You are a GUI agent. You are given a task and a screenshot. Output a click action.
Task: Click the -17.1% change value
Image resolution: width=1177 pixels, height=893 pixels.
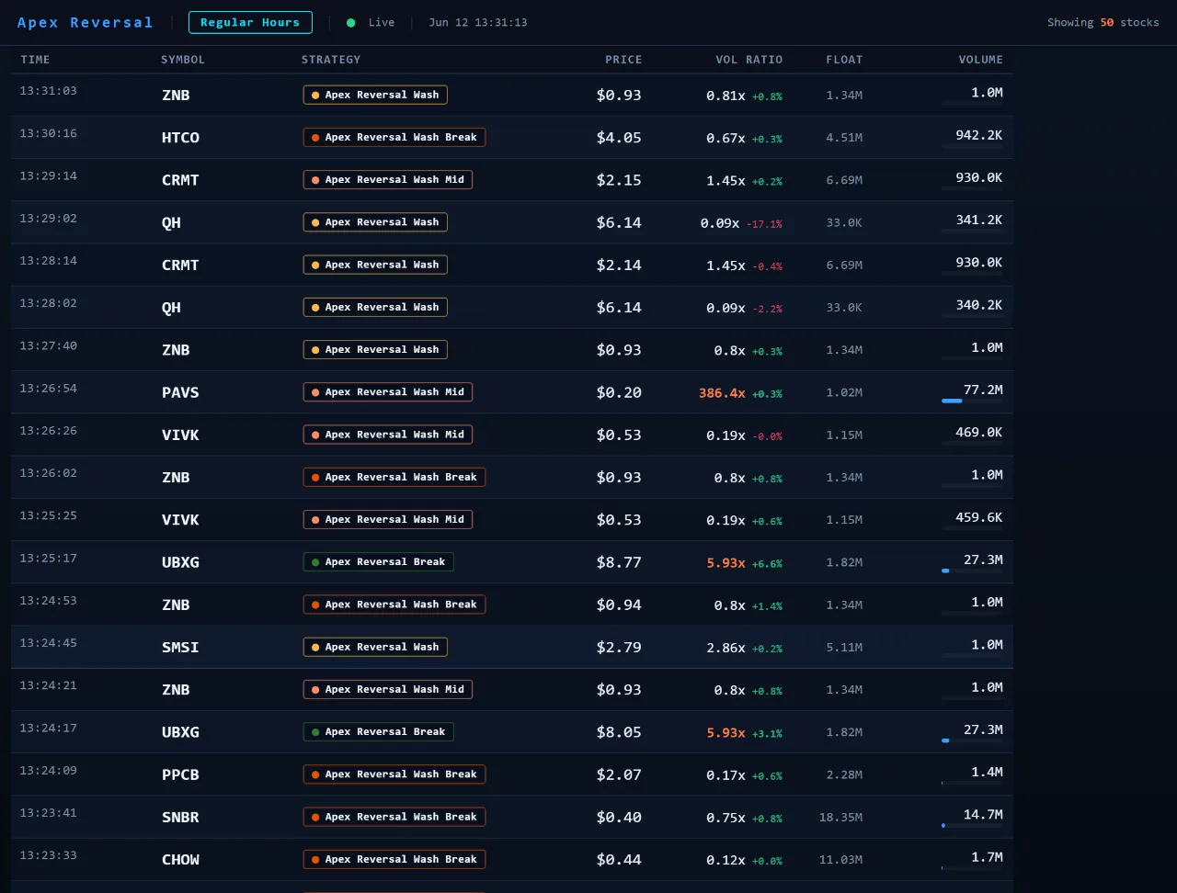[x=764, y=223]
